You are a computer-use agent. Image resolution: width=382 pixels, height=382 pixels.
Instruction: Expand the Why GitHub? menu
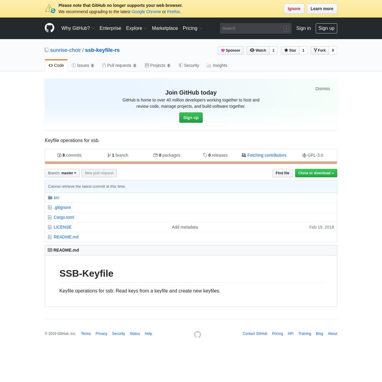78,28
